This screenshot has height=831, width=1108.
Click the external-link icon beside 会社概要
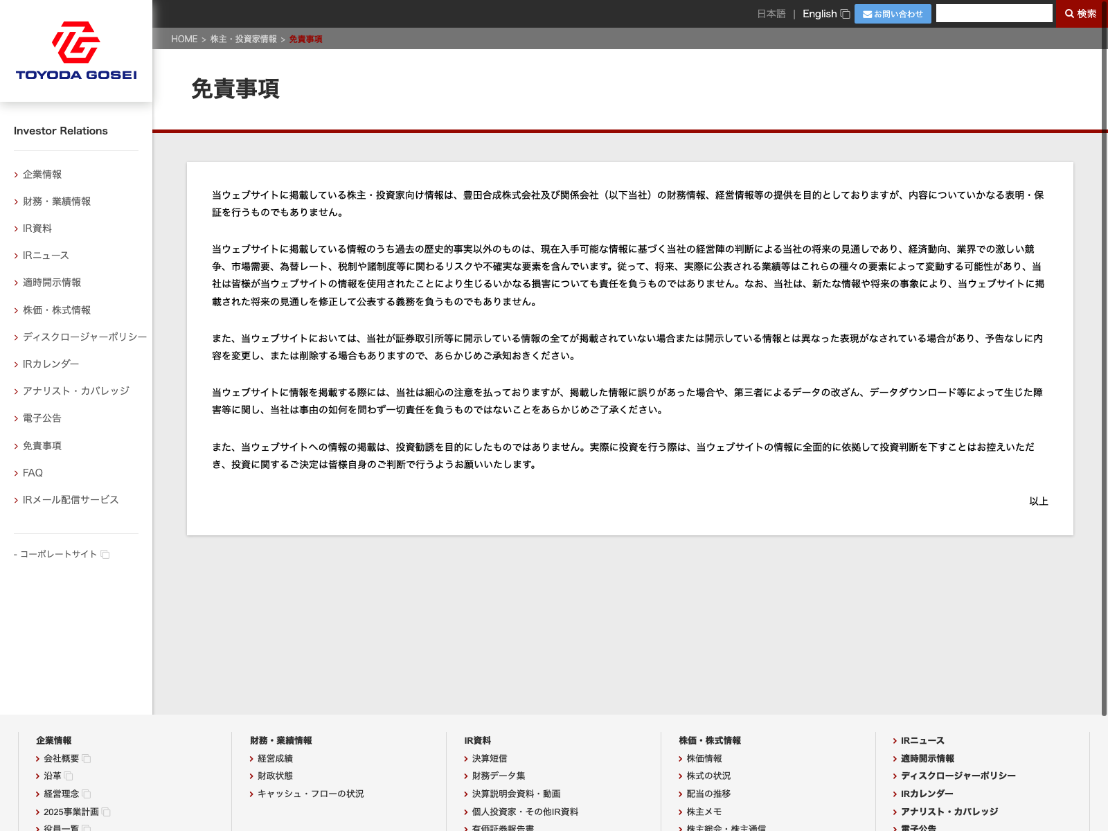coord(87,759)
